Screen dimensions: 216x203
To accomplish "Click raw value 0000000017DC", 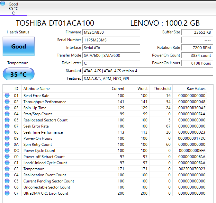I will tap(192, 138).
